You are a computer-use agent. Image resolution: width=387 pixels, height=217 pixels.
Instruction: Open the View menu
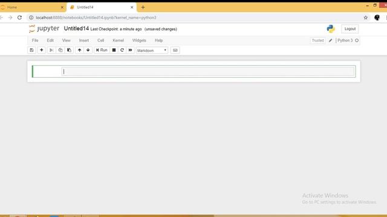(x=66, y=40)
